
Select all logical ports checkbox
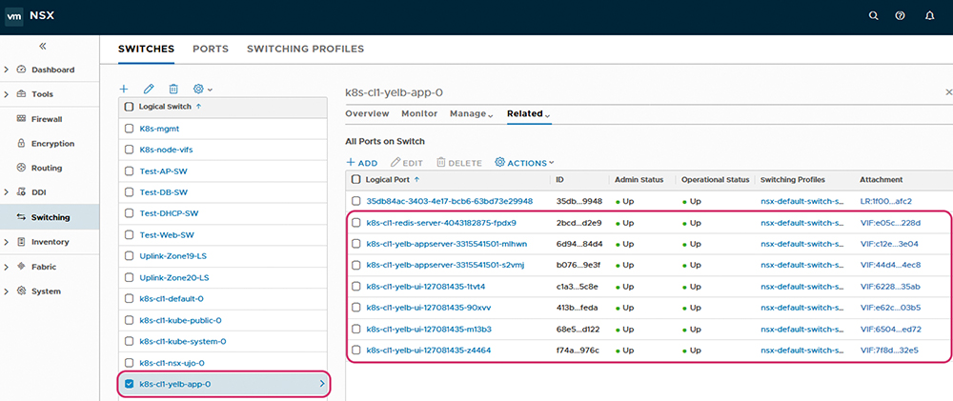click(356, 180)
